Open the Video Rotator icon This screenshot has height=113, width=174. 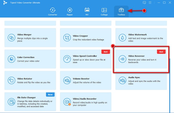point(11,80)
